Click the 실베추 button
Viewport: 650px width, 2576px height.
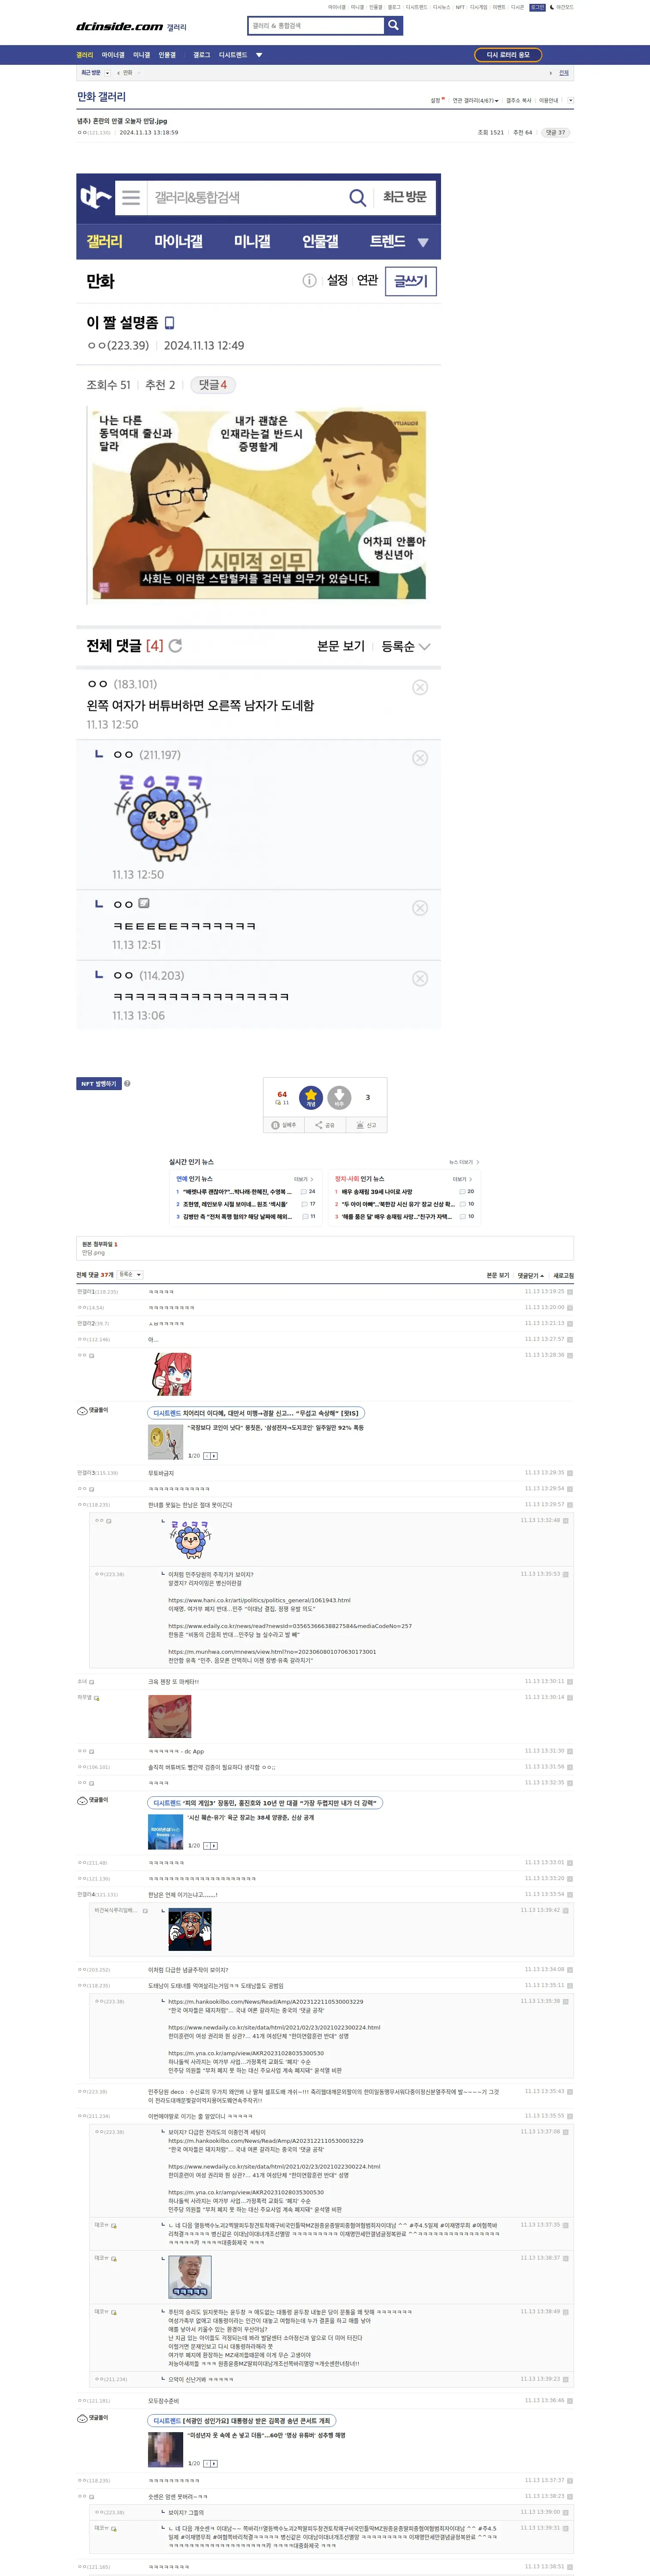pos(284,1125)
